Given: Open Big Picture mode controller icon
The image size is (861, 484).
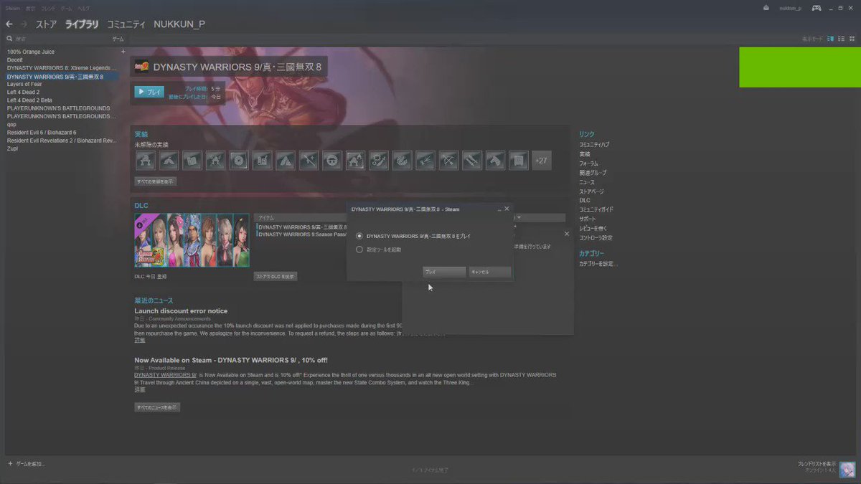Looking at the screenshot, I should point(817,8).
